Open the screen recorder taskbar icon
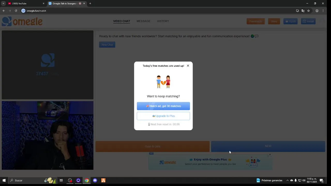This screenshot has height=186, width=331. (x=70, y=181)
